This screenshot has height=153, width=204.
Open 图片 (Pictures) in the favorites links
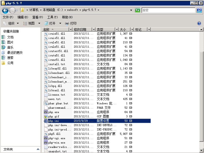10,42
